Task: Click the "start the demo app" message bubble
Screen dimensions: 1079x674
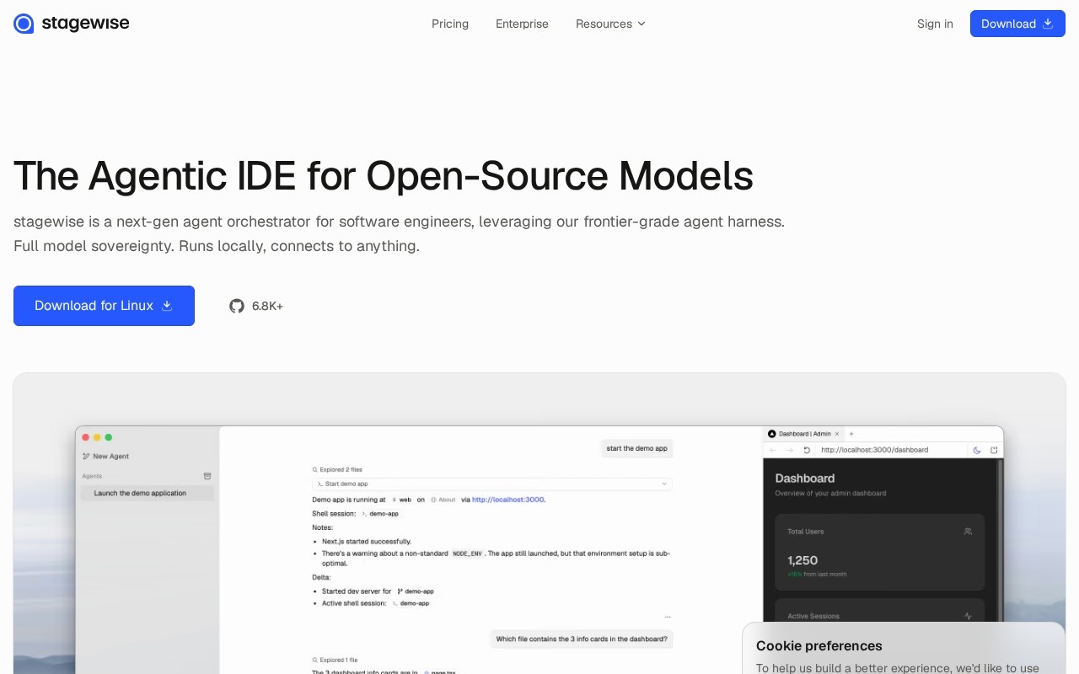Action: [x=636, y=448]
